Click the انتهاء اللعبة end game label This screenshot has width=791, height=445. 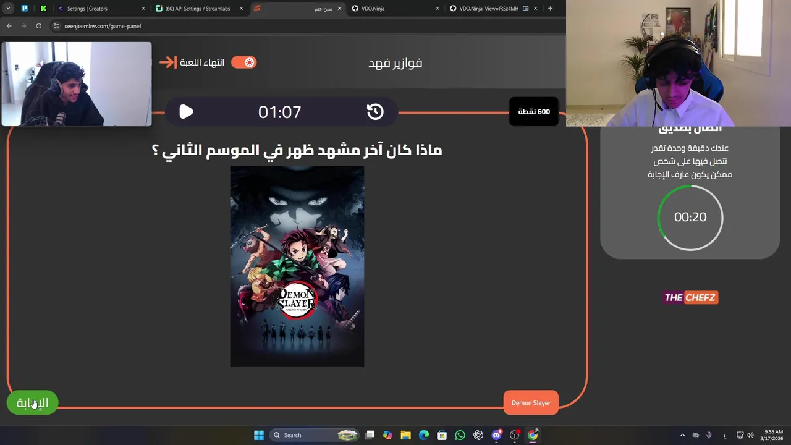coord(202,62)
